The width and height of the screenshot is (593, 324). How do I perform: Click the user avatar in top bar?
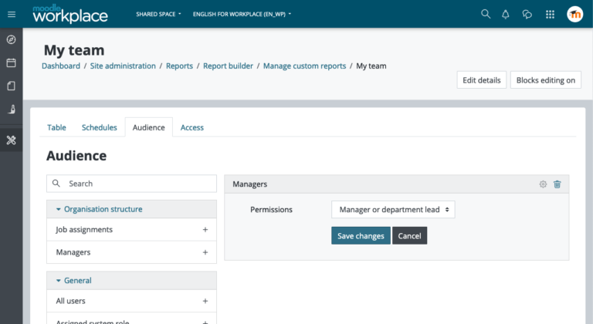[x=574, y=14]
